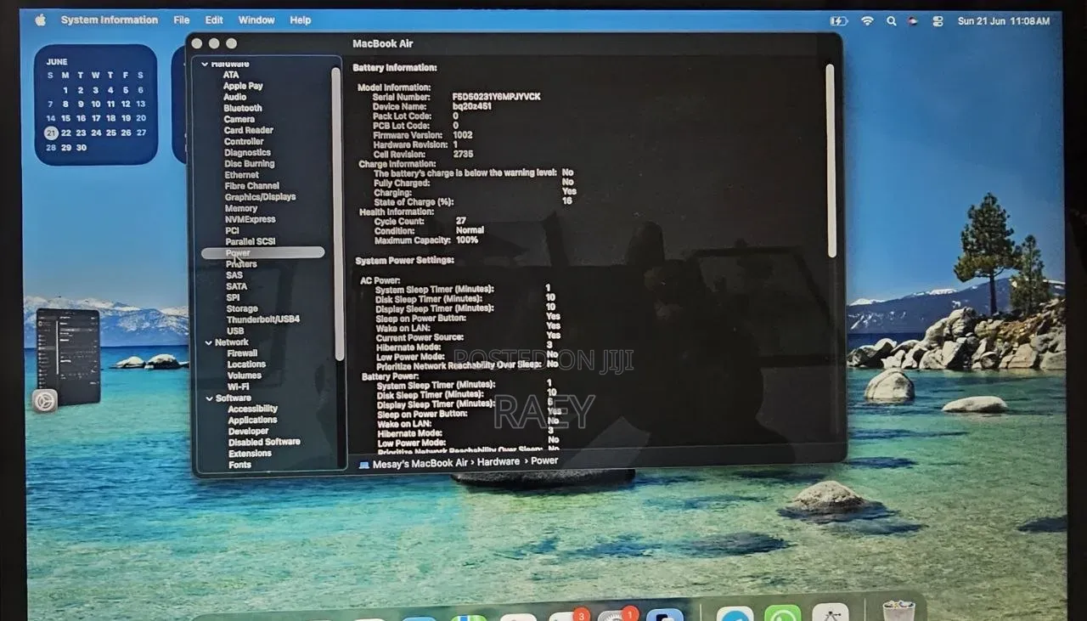The height and width of the screenshot is (621, 1087).
Task: Open Spotlight search magnifier
Action: pyautogui.click(x=891, y=21)
